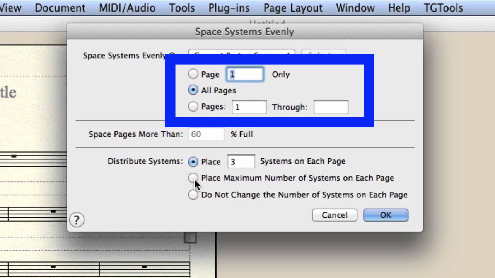
Task: Select Place Maximum Number of Systems option
Action: click(x=193, y=178)
